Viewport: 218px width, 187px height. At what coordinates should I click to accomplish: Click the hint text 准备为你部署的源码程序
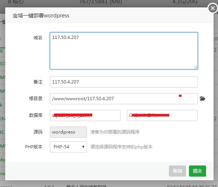(x=115, y=132)
